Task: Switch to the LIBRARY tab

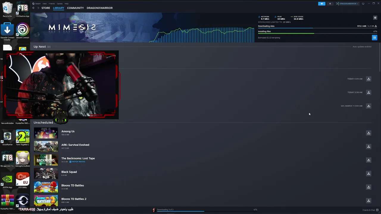Action: [x=59, y=8]
